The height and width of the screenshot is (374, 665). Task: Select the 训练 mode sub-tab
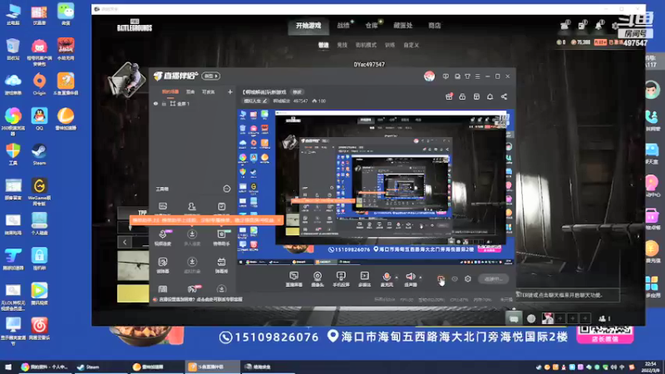[x=390, y=45]
